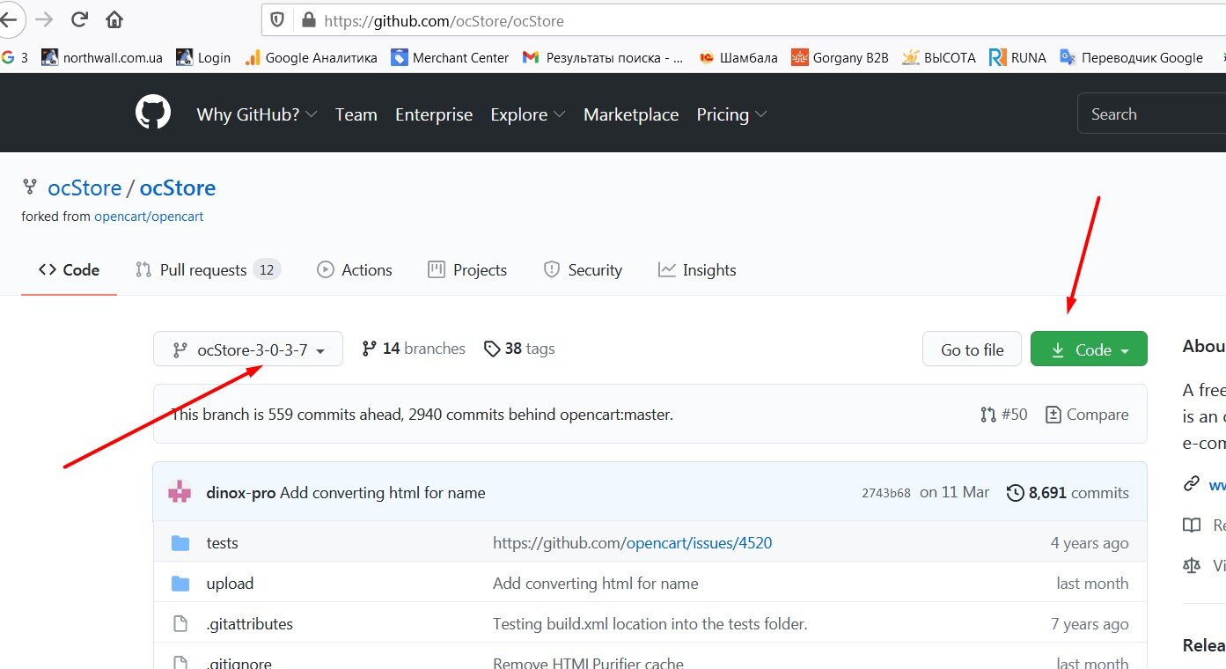Image resolution: width=1226 pixels, height=669 pixels.
Task: Go to the browser home page icon
Action: (x=114, y=19)
